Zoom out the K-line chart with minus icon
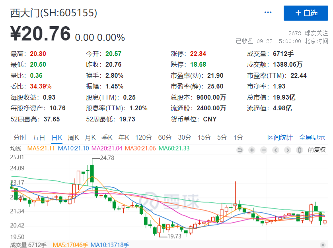The image size is (333, 248). (x=264, y=150)
